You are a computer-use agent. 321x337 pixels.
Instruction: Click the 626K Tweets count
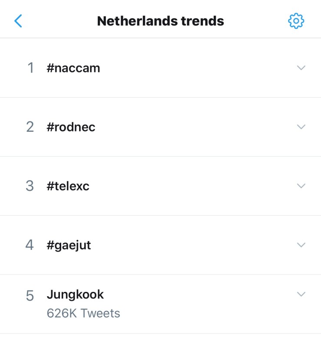[x=83, y=313]
